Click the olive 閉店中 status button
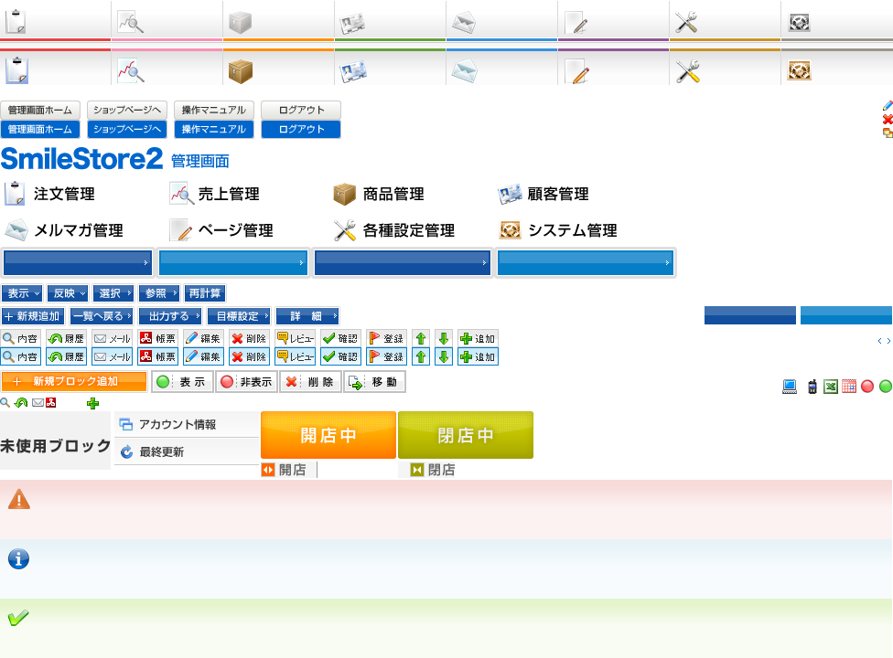The height and width of the screenshot is (658, 893). tap(466, 435)
